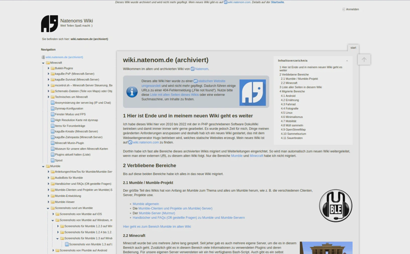Click interwiki icon before Natenom link

[192, 69]
